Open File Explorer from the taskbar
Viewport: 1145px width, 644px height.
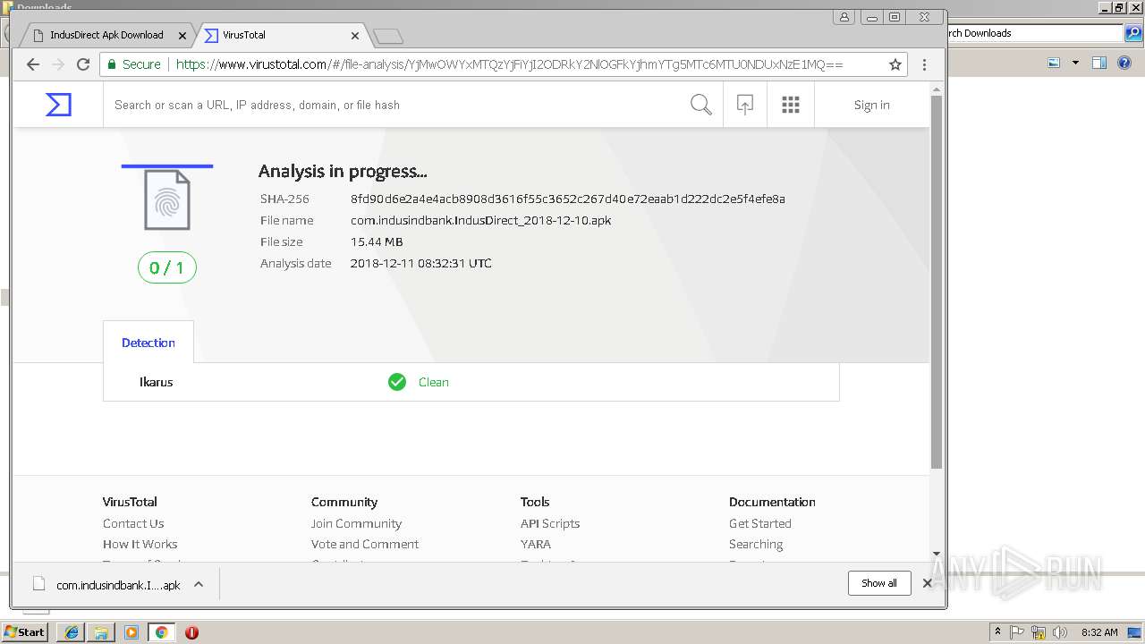pos(101,631)
